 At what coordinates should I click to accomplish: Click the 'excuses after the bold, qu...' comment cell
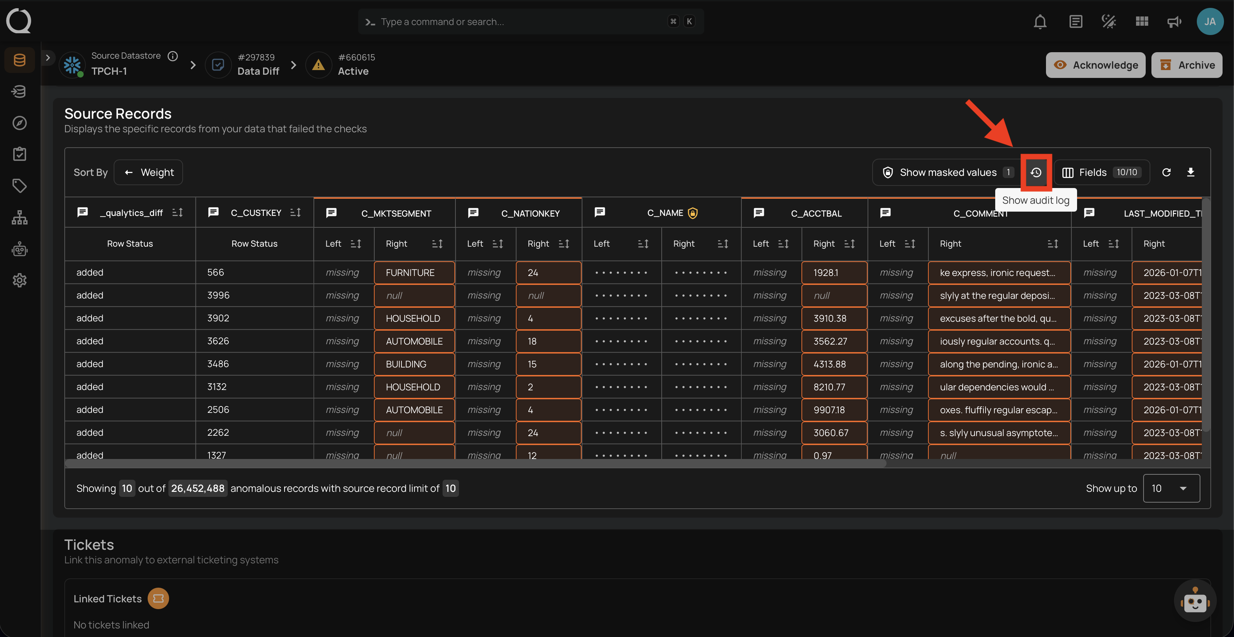tap(999, 318)
